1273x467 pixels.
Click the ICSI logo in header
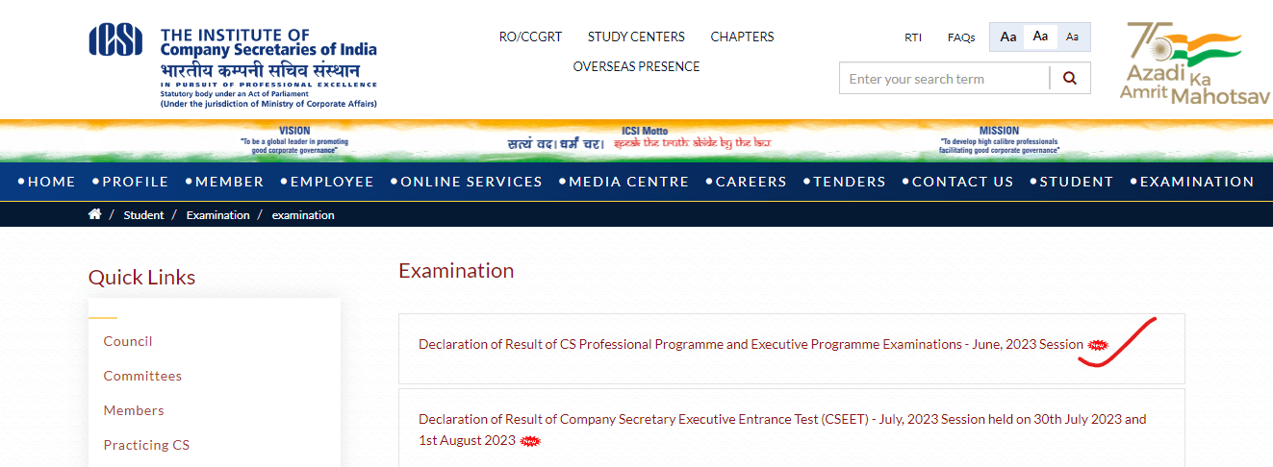(233, 66)
